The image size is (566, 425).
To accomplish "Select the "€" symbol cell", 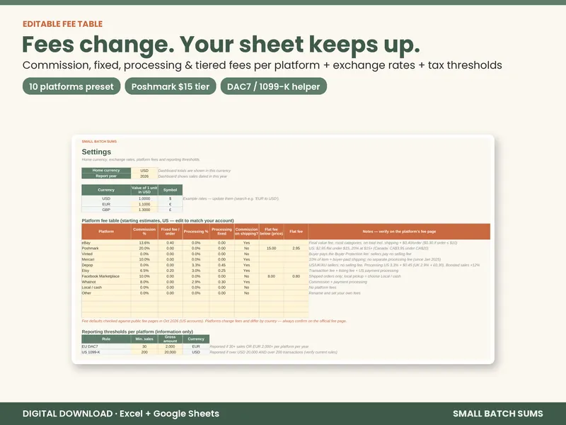I will pyautogui.click(x=170, y=204).
